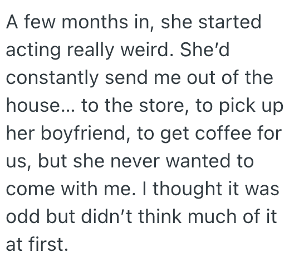
Task: Click the word "months" in first line
Action: click(95, 22)
